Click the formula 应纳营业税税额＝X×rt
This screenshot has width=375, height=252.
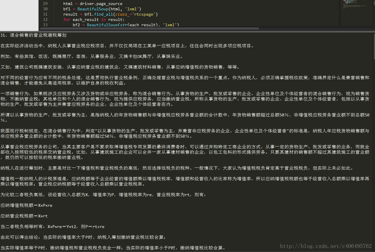pyautogui.click(x=24, y=216)
